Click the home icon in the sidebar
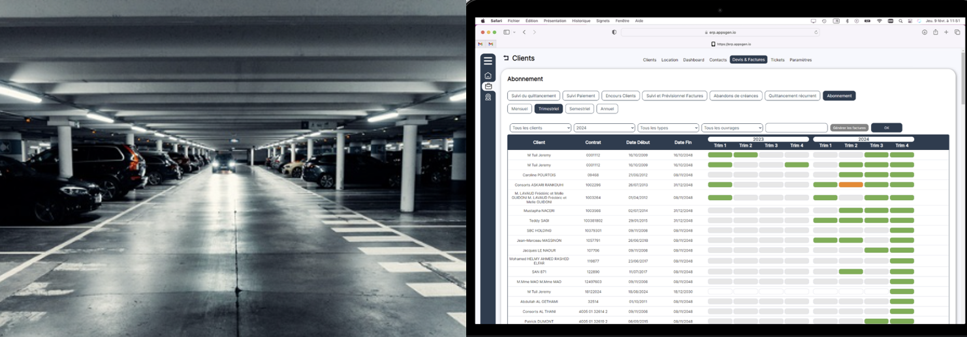967x337 pixels. (488, 76)
